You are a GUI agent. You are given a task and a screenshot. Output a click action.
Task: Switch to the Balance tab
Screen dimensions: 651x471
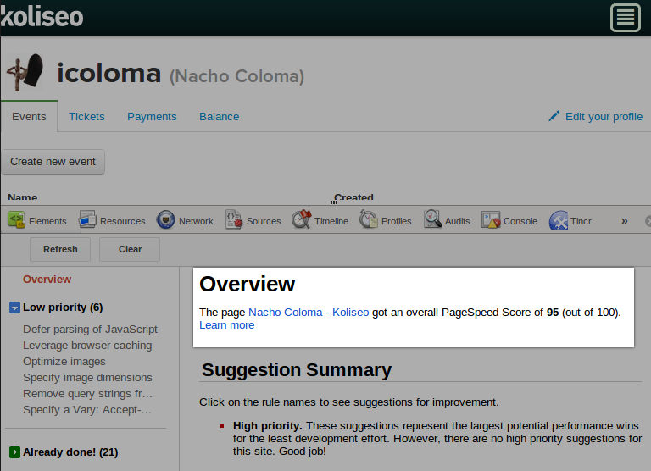[x=220, y=117]
